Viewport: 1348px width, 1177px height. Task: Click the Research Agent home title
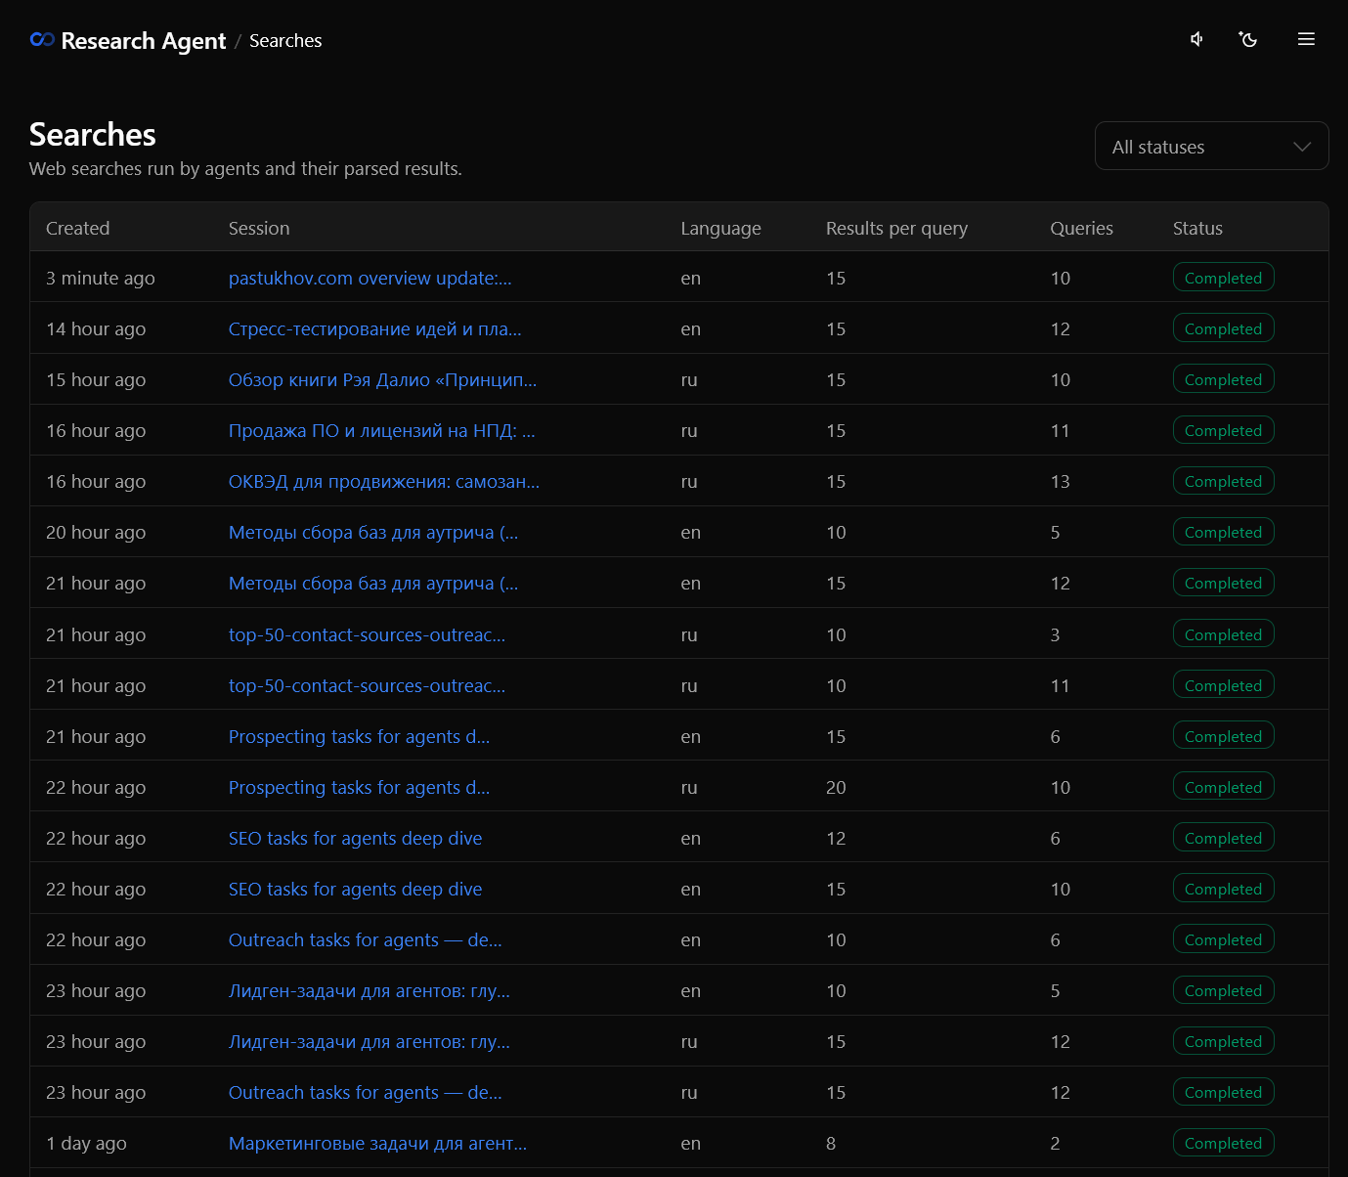click(144, 41)
